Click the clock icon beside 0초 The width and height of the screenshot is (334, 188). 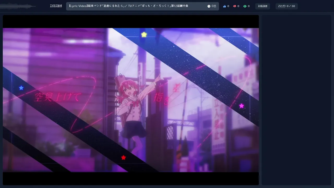tap(209, 6)
